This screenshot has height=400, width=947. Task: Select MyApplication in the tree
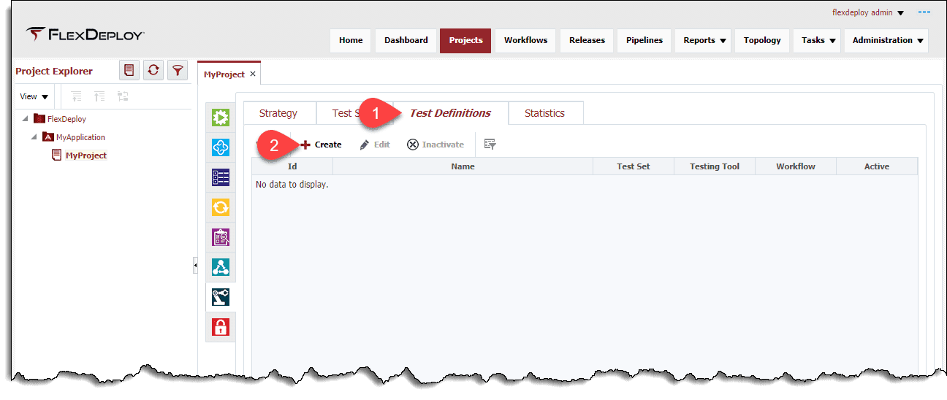click(80, 137)
